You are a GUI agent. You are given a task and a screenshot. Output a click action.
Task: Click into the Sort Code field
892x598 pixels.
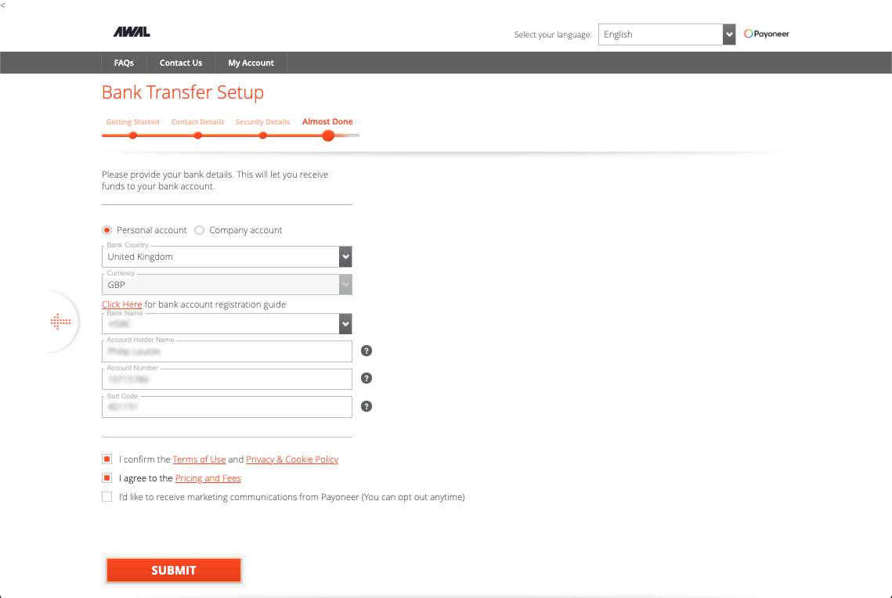tap(227, 407)
